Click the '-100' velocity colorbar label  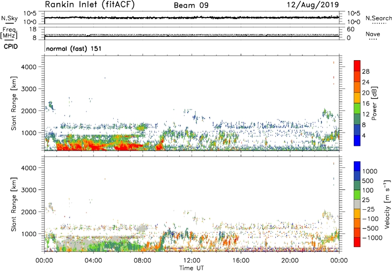(x=370, y=219)
